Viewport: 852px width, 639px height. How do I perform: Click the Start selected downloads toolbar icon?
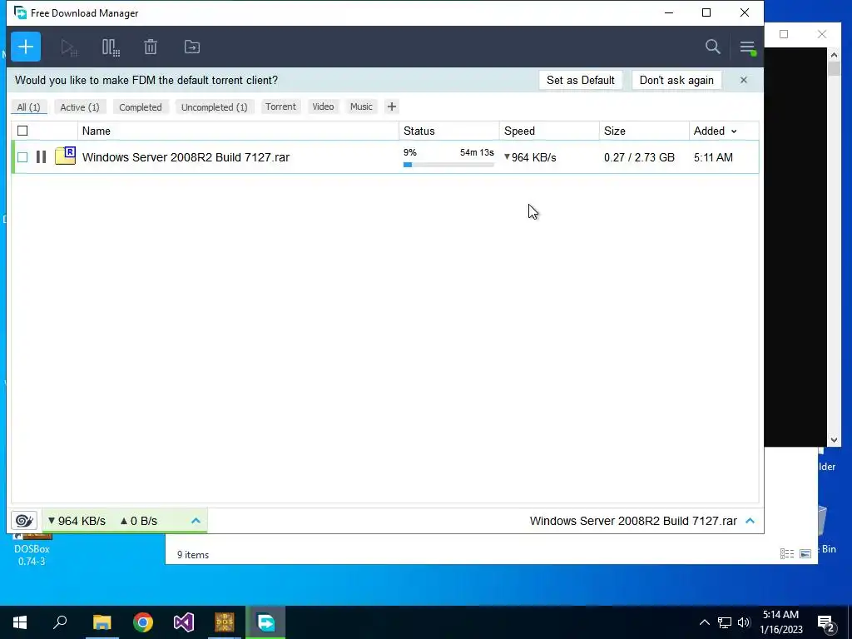point(69,47)
